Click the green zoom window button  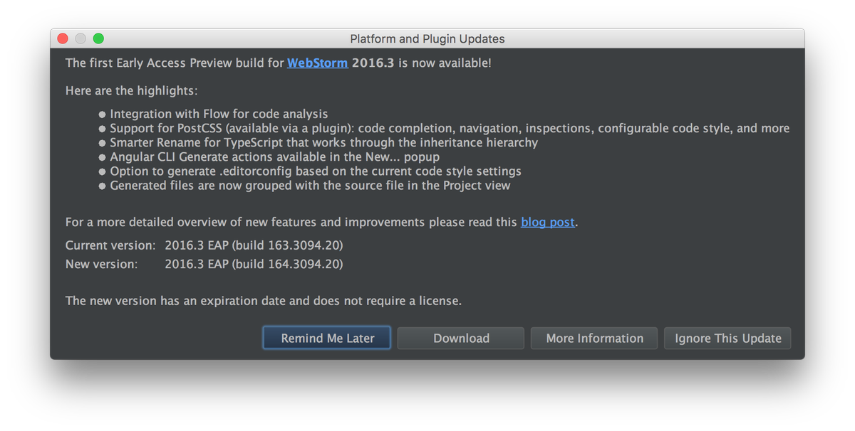(98, 38)
